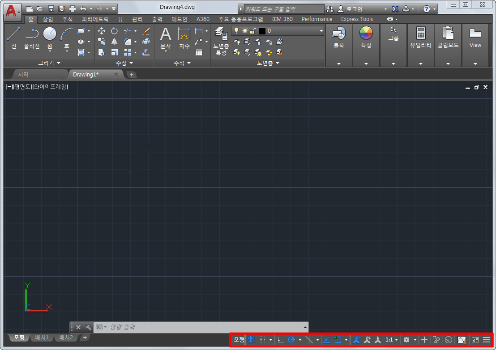The height and width of the screenshot is (350, 496).
Task: Click the Scale tool icon
Action: tap(114, 52)
